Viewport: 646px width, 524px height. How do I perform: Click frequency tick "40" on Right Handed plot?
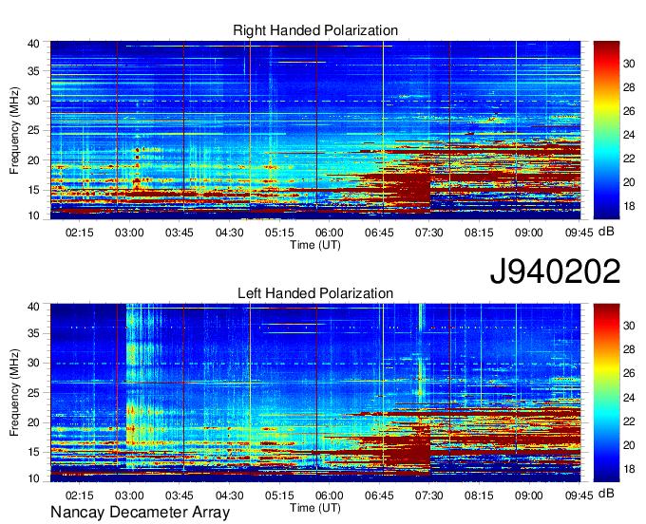click(33, 44)
